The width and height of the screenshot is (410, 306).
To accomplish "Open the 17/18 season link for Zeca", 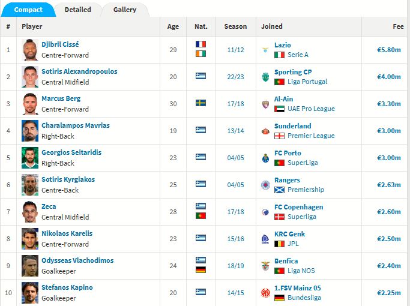I will coord(235,212).
